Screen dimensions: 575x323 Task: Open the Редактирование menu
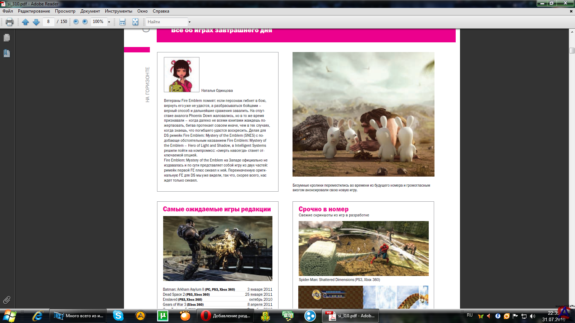coord(34,11)
